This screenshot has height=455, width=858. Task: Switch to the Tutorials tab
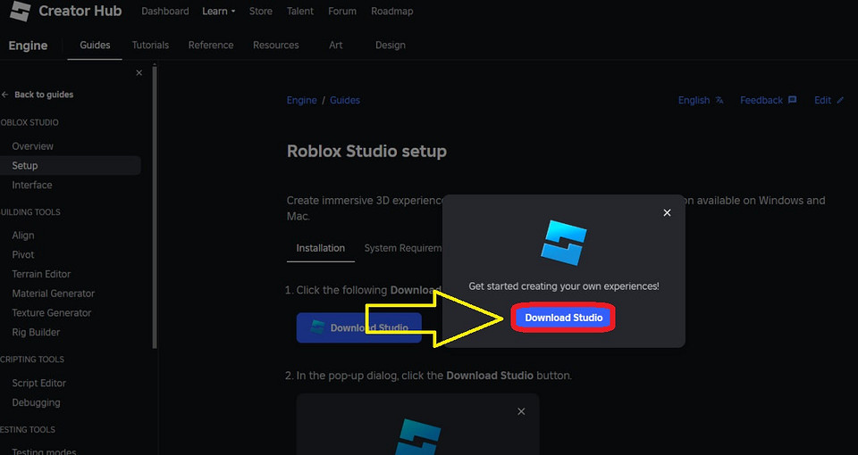pyautogui.click(x=150, y=45)
